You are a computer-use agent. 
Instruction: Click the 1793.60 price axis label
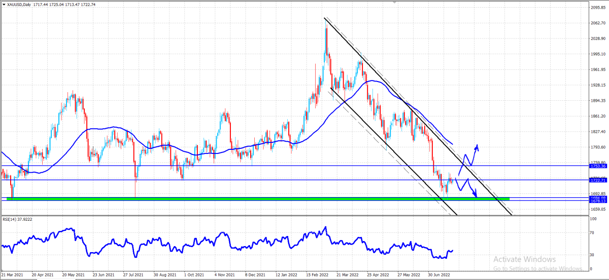(598, 147)
